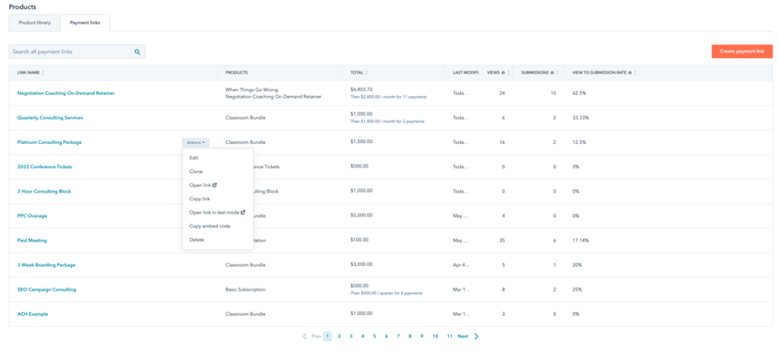This screenshot has height=363, width=779.
Task: Click previous page chevron arrow
Action: point(304,336)
